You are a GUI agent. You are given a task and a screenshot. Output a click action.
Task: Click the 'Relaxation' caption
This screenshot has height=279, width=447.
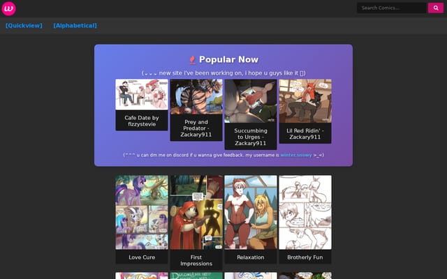click(251, 257)
